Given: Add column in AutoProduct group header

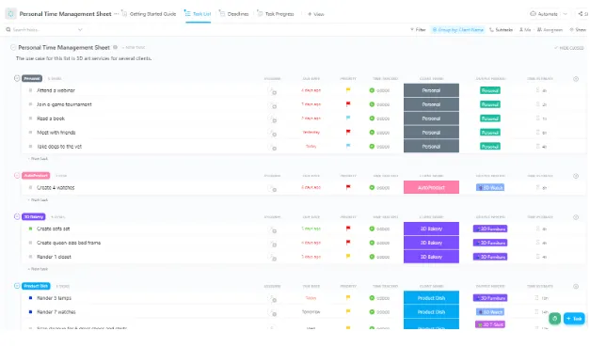Looking at the screenshot, I should (x=576, y=176).
